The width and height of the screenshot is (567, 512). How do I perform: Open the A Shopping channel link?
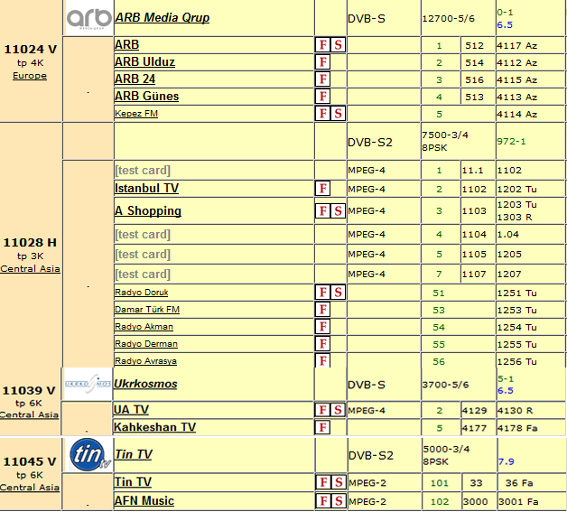click(148, 210)
